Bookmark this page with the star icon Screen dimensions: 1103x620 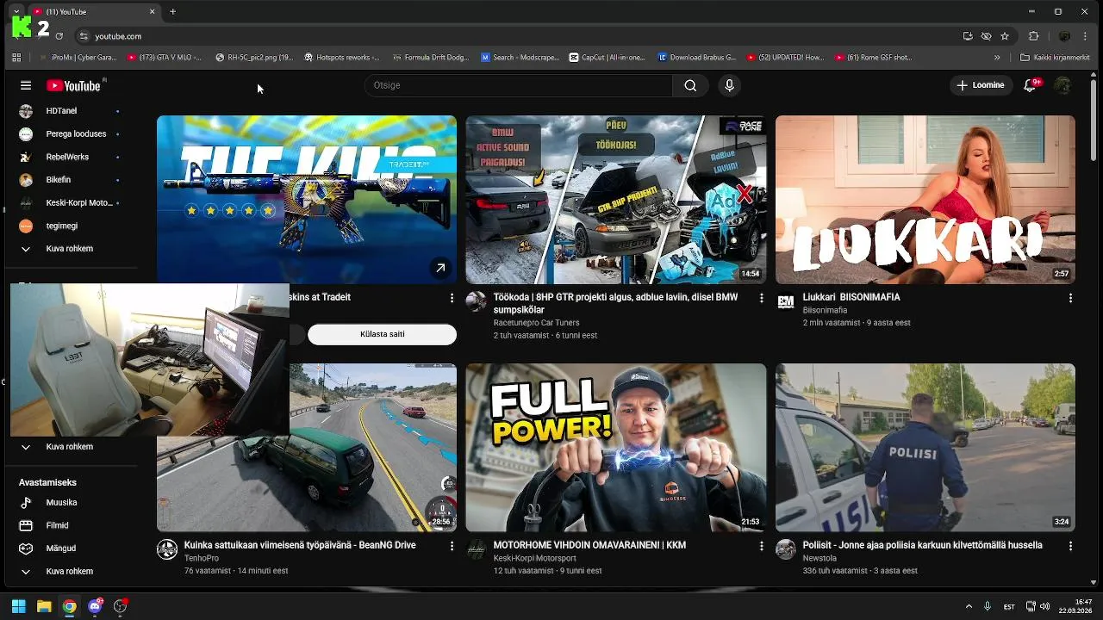click(x=1005, y=36)
